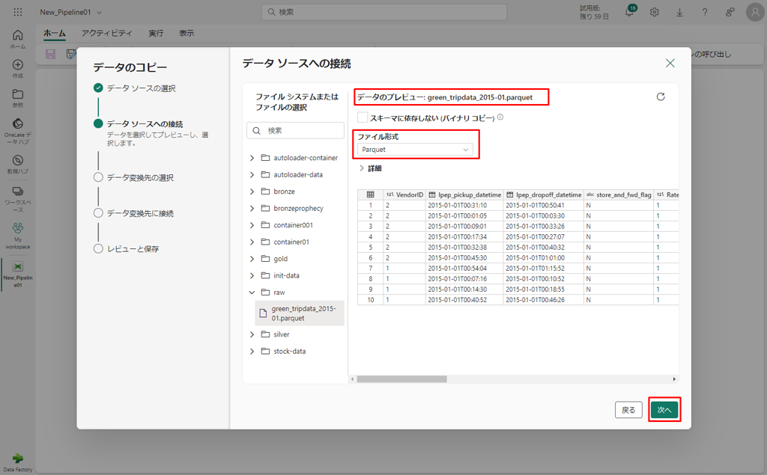Select the container01 folder
767x475 pixels.
[291, 242]
